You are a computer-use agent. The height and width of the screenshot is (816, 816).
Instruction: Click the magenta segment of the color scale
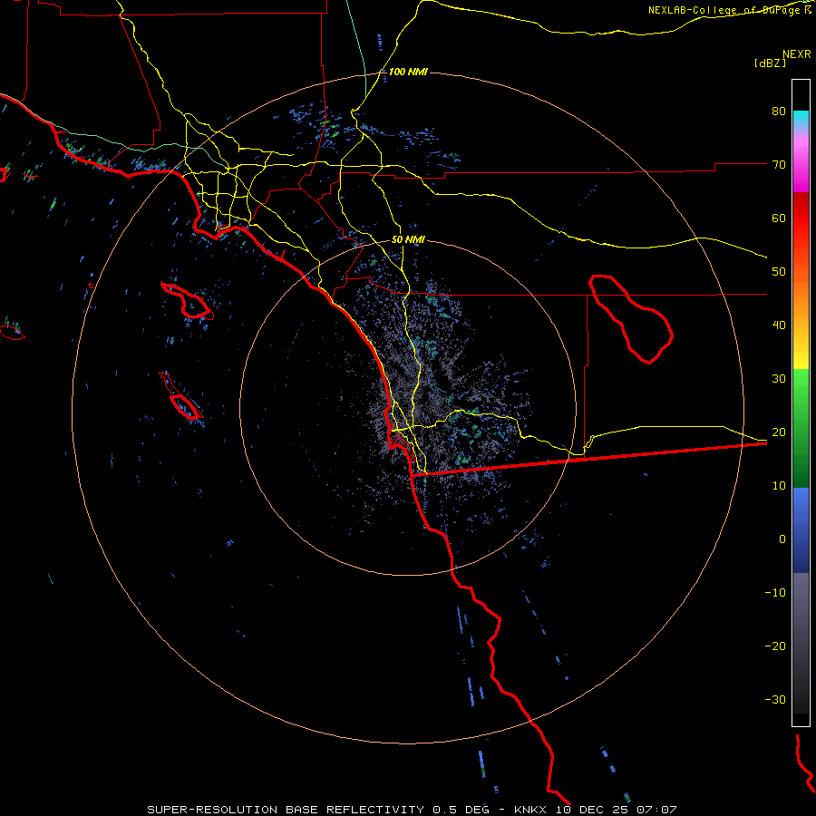[x=801, y=161]
